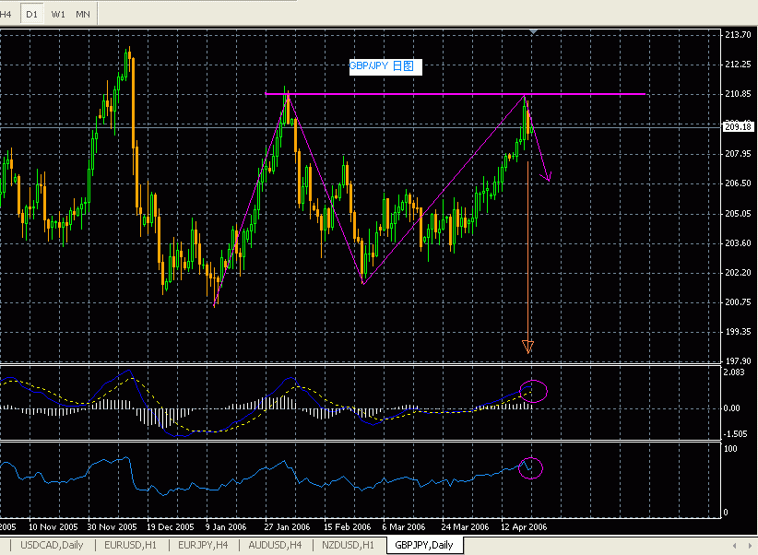Click the 12 Apr 2006 axis date label
758x555 pixels.
(x=524, y=526)
